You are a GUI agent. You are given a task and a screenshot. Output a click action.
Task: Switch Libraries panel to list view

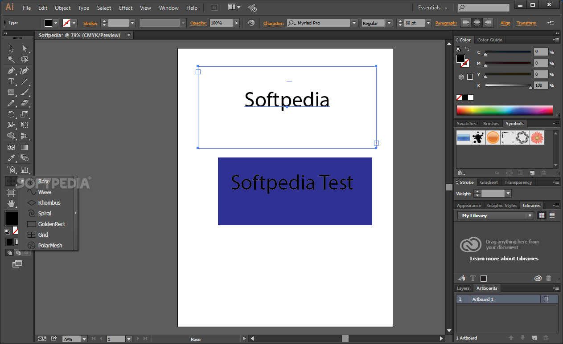click(552, 215)
